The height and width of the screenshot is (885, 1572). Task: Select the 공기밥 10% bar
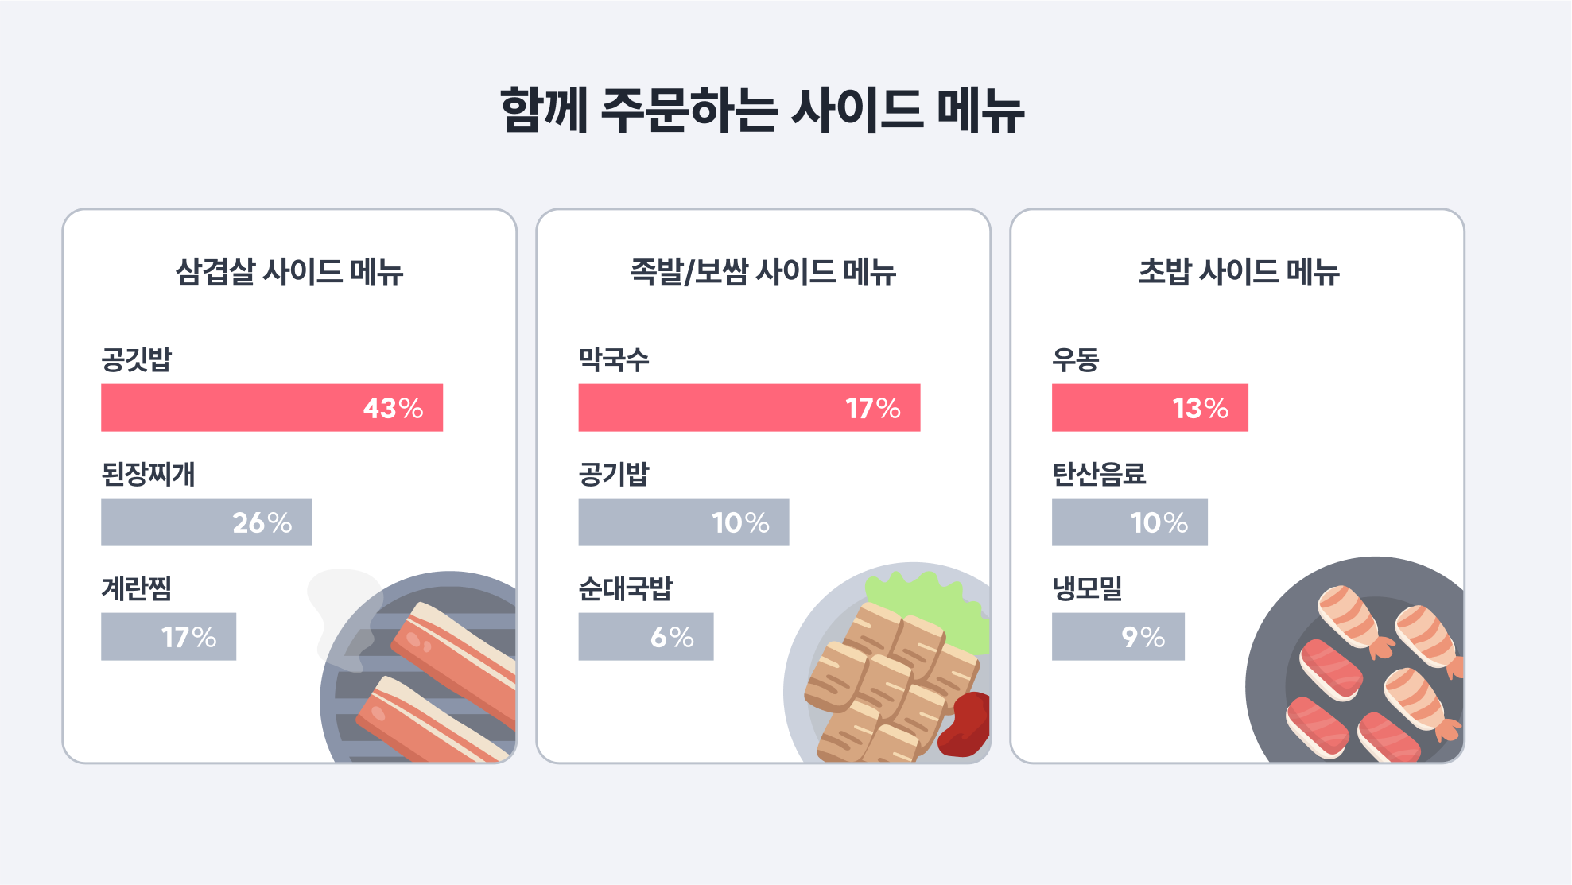pos(684,522)
